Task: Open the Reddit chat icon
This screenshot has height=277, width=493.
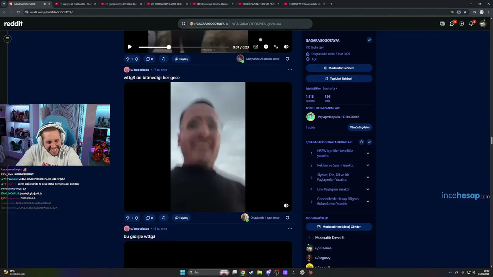Action: pyautogui.click(x=452, y=23)
